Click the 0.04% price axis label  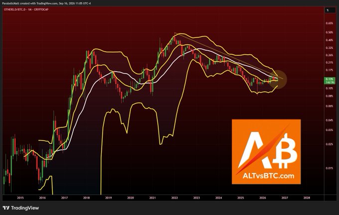pos(330,120)
